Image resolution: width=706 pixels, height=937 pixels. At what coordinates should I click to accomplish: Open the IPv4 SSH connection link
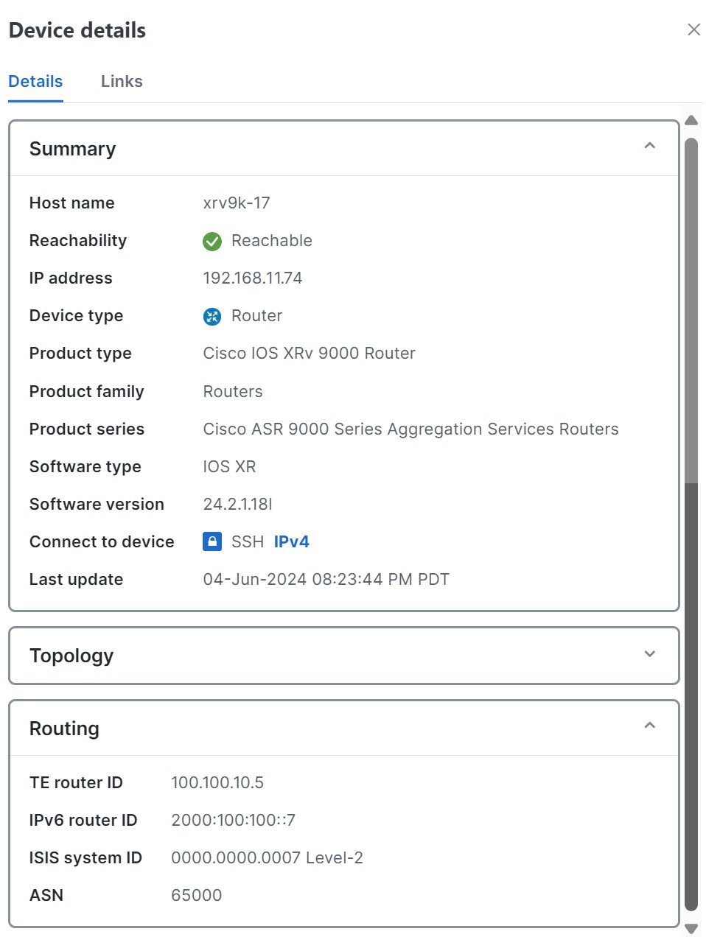tap(292, 541)
